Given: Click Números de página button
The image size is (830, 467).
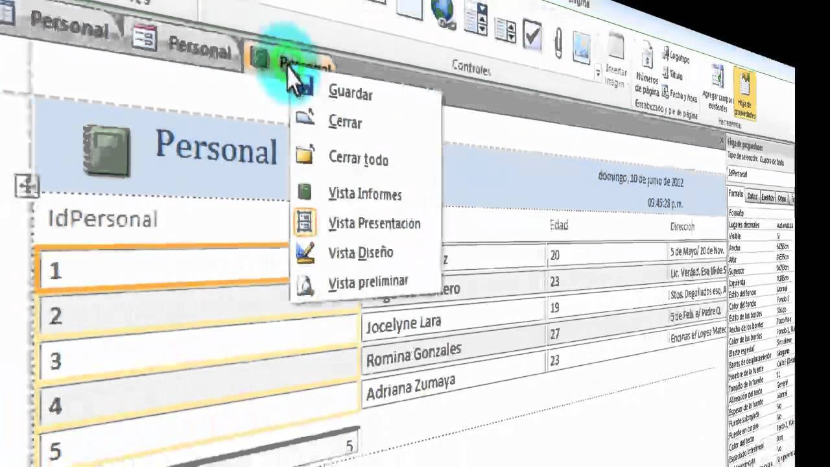Looking at the screenshot, I should coord(647,71).
